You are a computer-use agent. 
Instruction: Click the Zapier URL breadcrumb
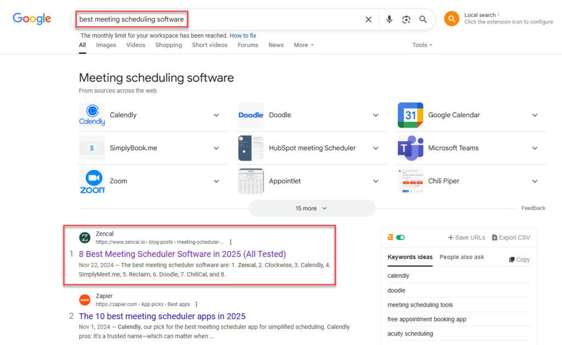(143, 304)
